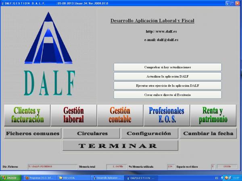242x181 pixels.
Task: Open Ficheros comunes
Action: click(x=33, y=134)
